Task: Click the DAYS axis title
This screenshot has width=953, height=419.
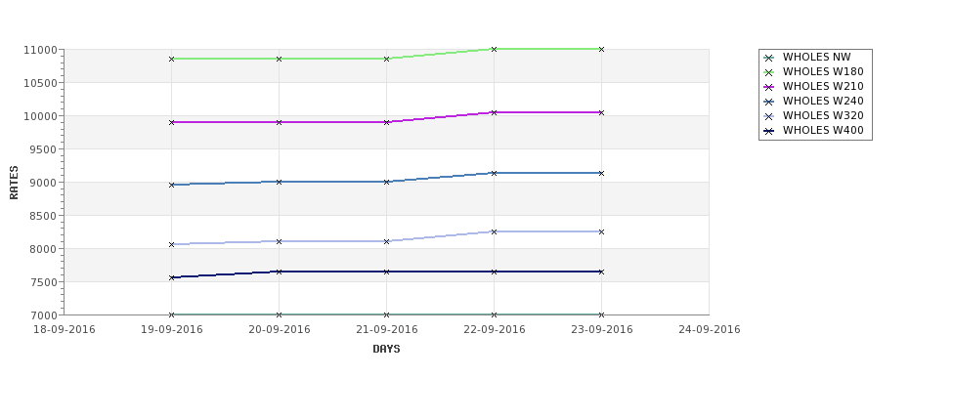Action: coord(386,350)
